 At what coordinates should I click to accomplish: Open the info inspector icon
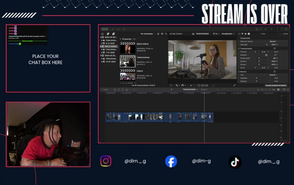249,34
